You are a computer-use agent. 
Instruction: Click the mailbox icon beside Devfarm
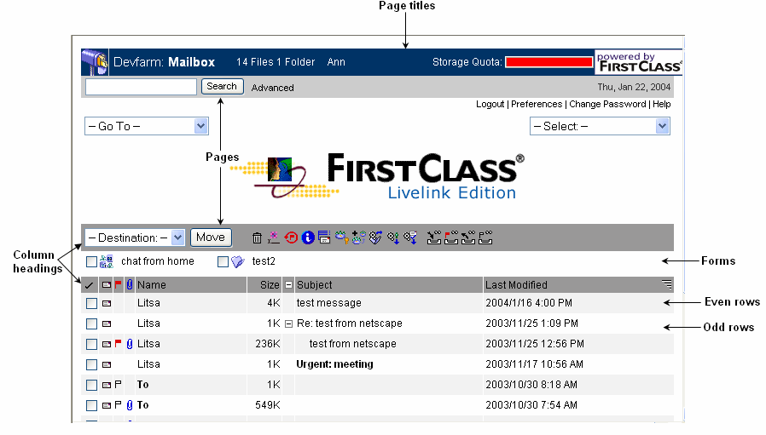point(94,62)
